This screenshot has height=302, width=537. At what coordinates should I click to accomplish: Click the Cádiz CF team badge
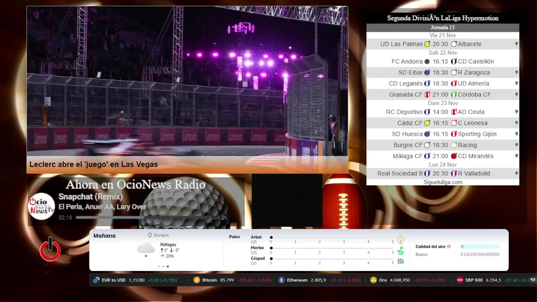[x=427, y=123]
